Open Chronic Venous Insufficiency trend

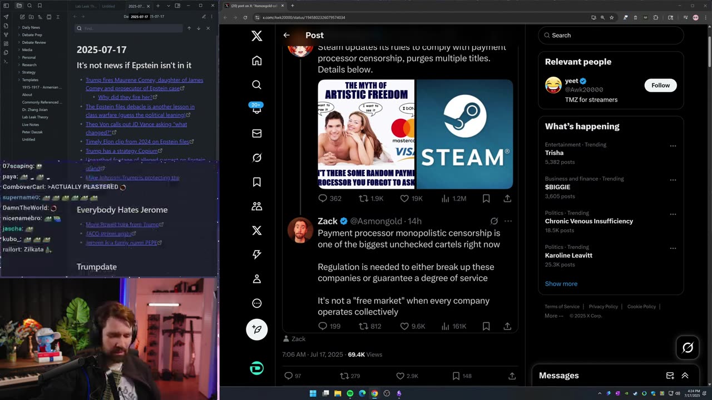[x=589, y=221]
